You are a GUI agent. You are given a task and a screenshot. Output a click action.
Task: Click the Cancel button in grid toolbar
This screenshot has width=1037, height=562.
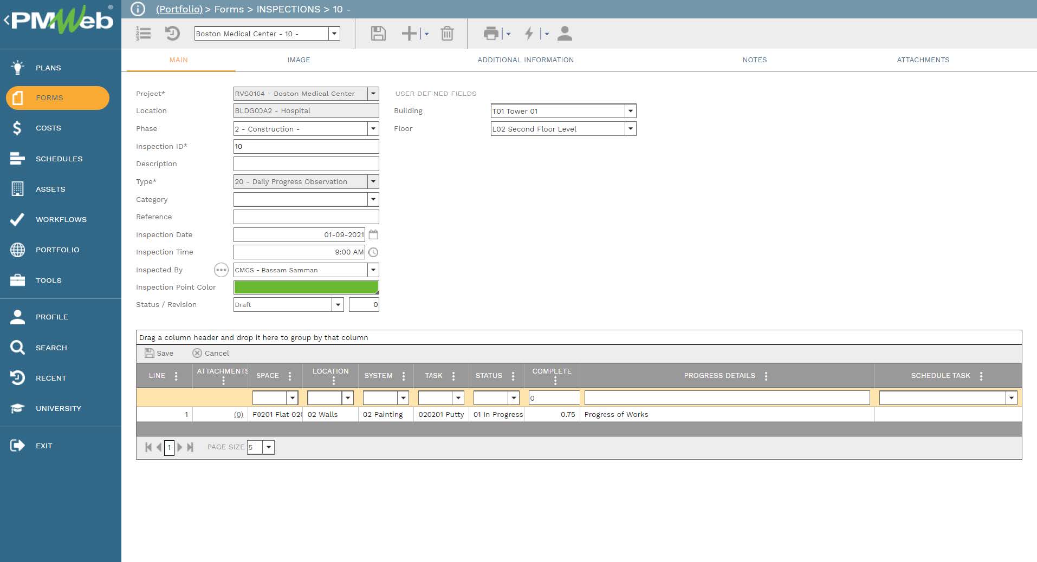click(211, 353)
